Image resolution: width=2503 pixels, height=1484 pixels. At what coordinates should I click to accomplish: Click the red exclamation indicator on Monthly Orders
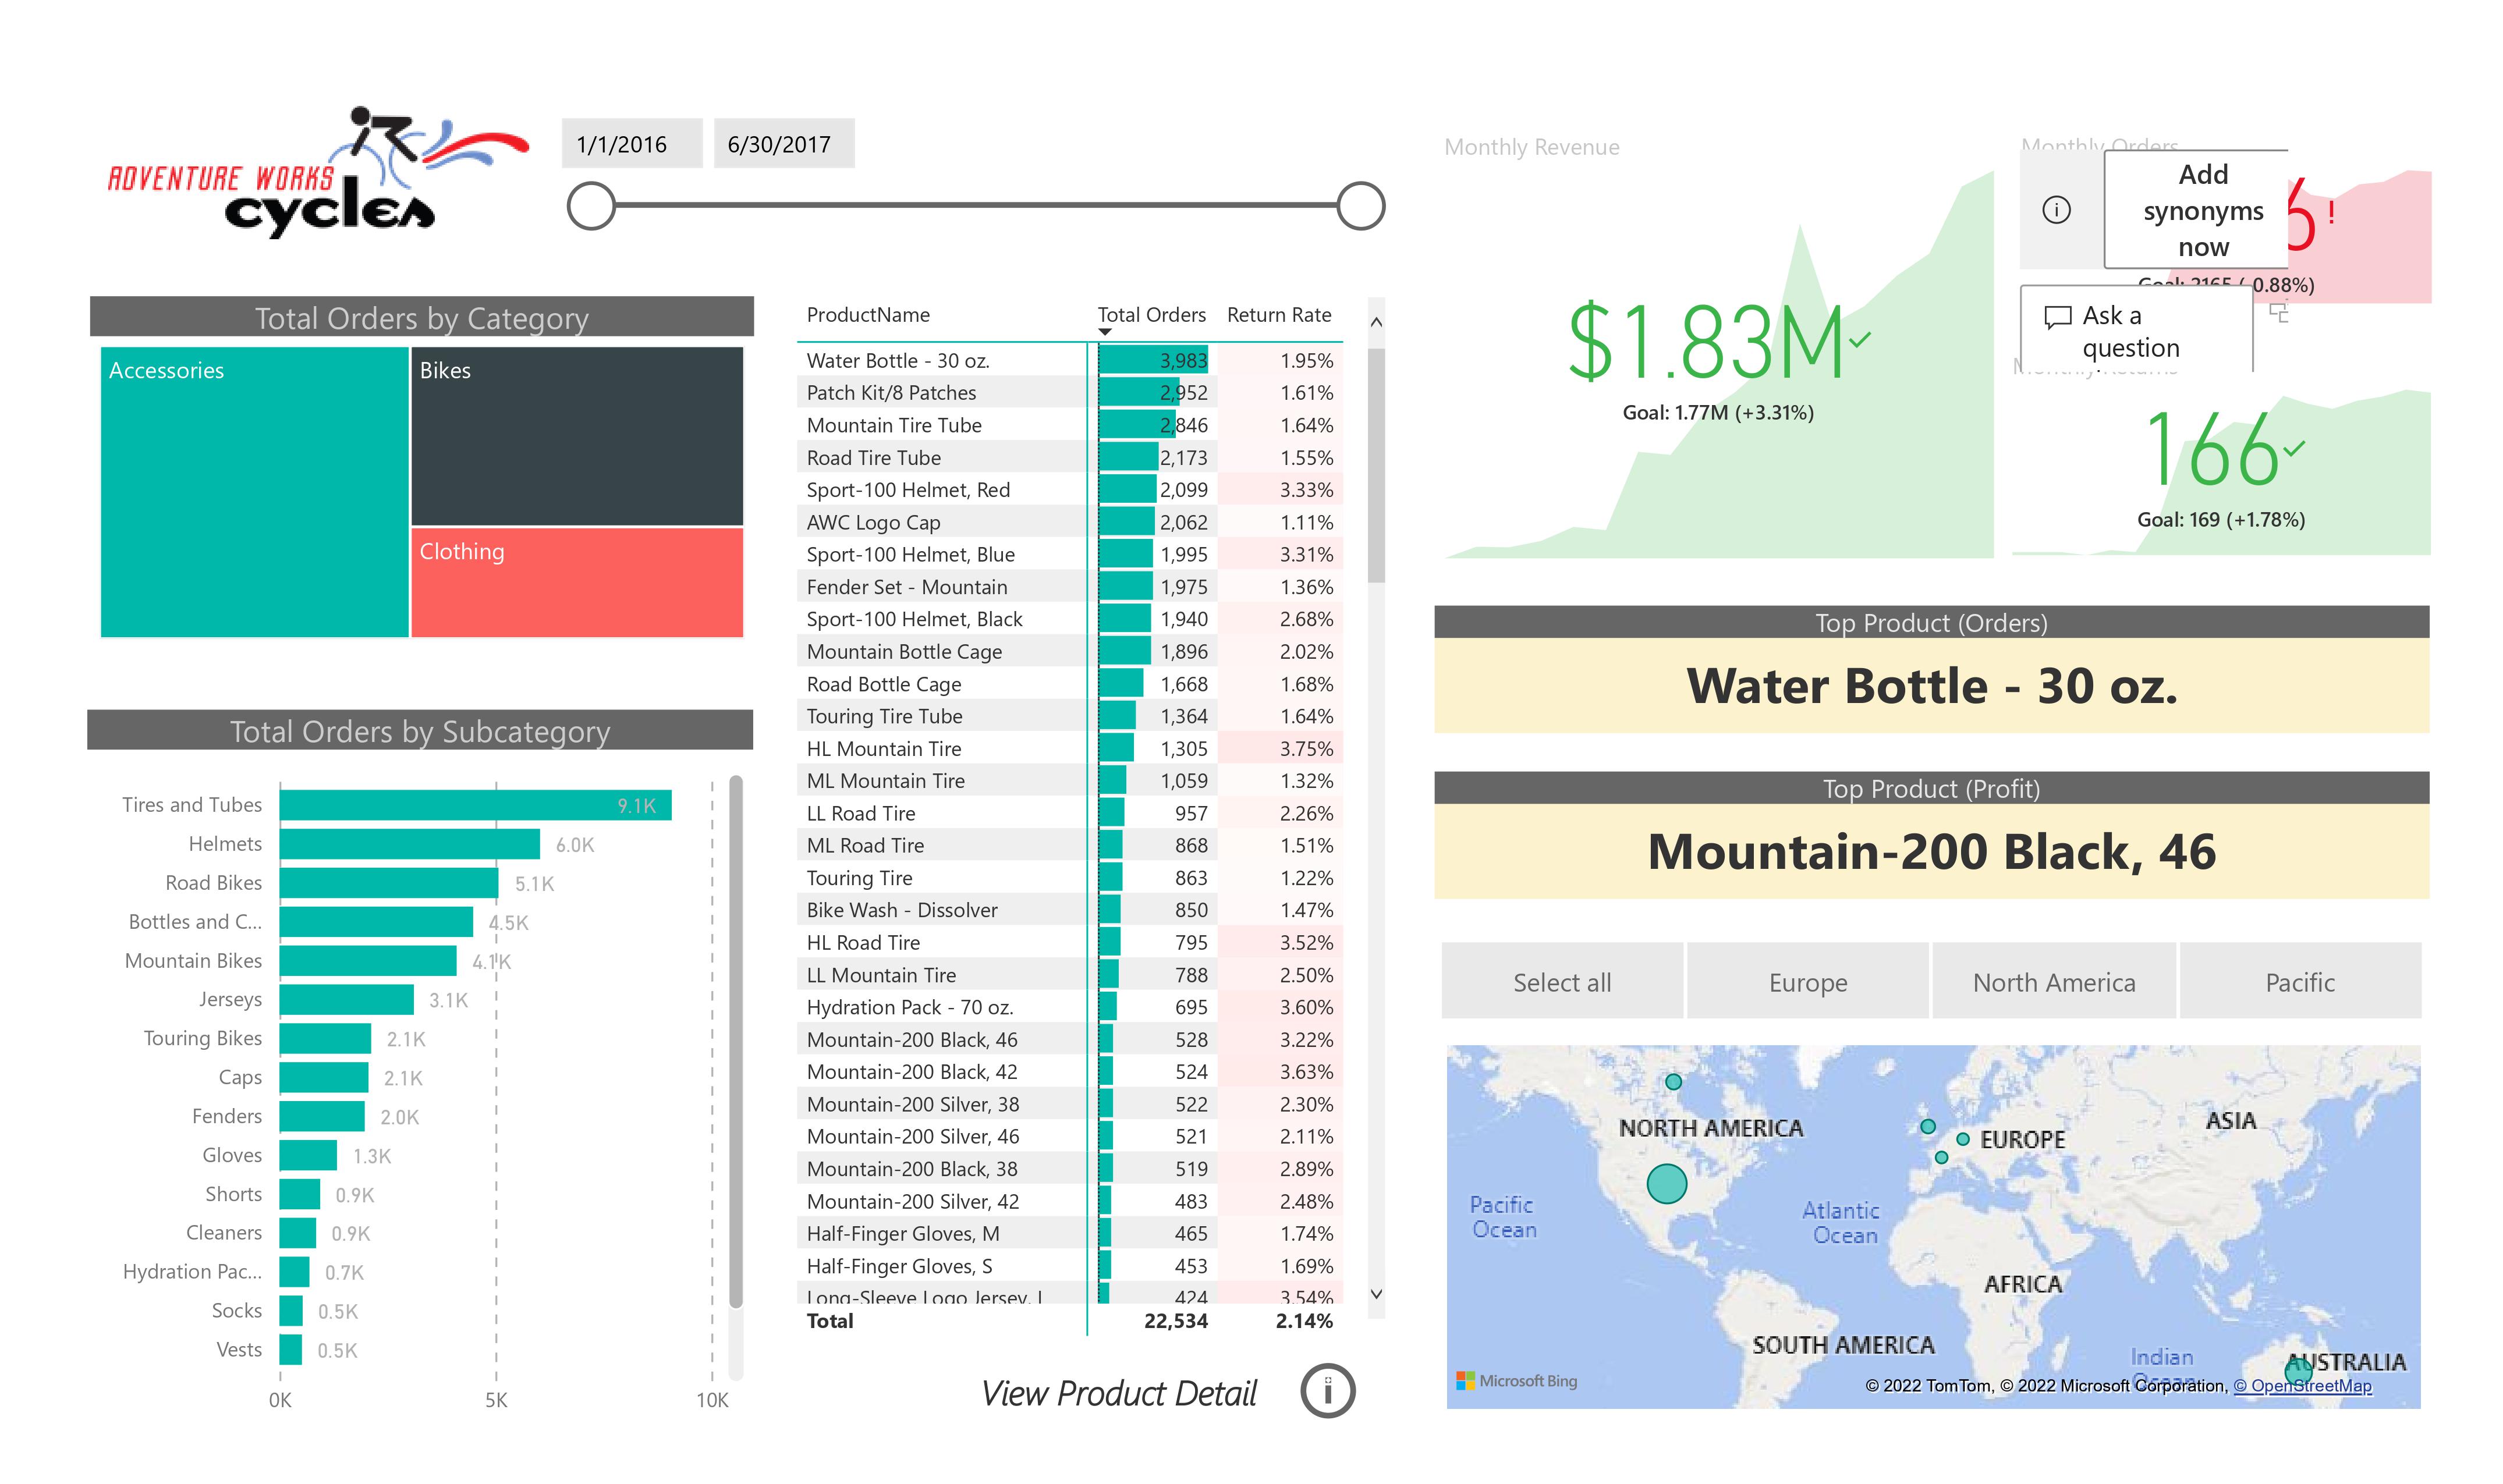tap(2333, 213)
